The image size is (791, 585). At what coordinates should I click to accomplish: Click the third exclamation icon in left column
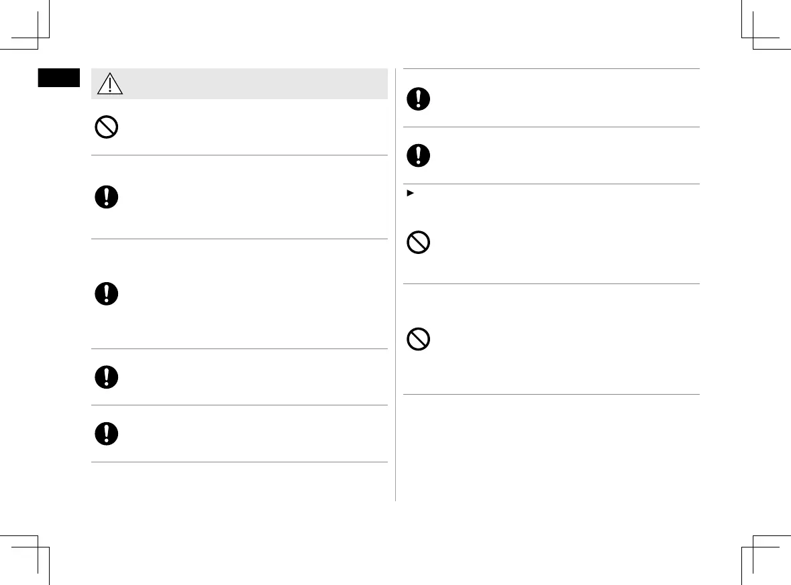pos(107,377)
